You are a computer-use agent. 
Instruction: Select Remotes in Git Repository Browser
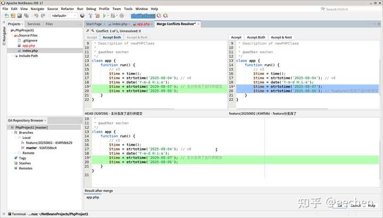pyautogui.click(x=26, y=169)
